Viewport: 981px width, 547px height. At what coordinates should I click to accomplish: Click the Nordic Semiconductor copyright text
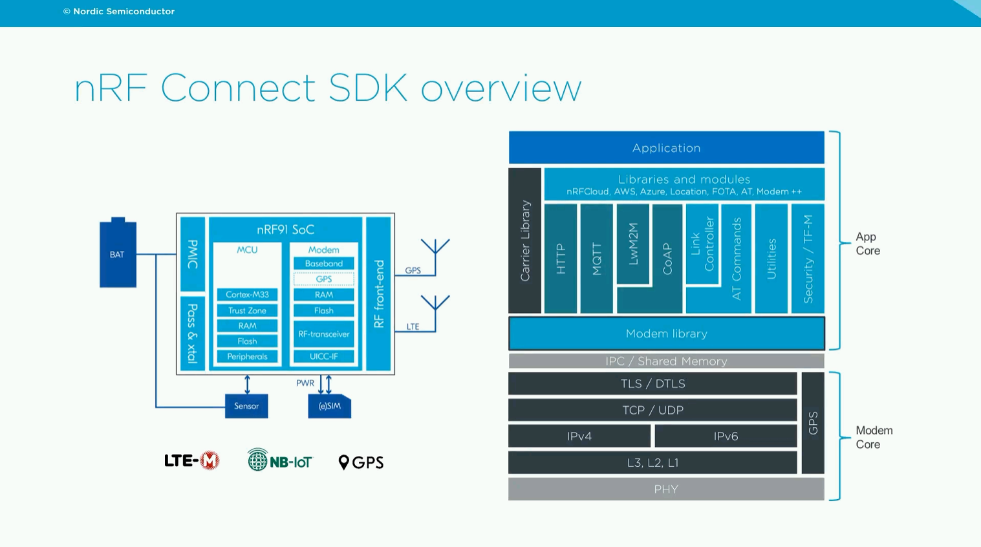[119, 11]
